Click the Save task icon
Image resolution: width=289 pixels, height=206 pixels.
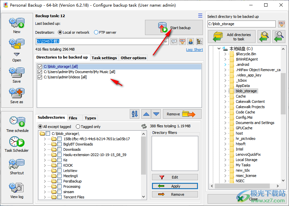pos(17,75)
